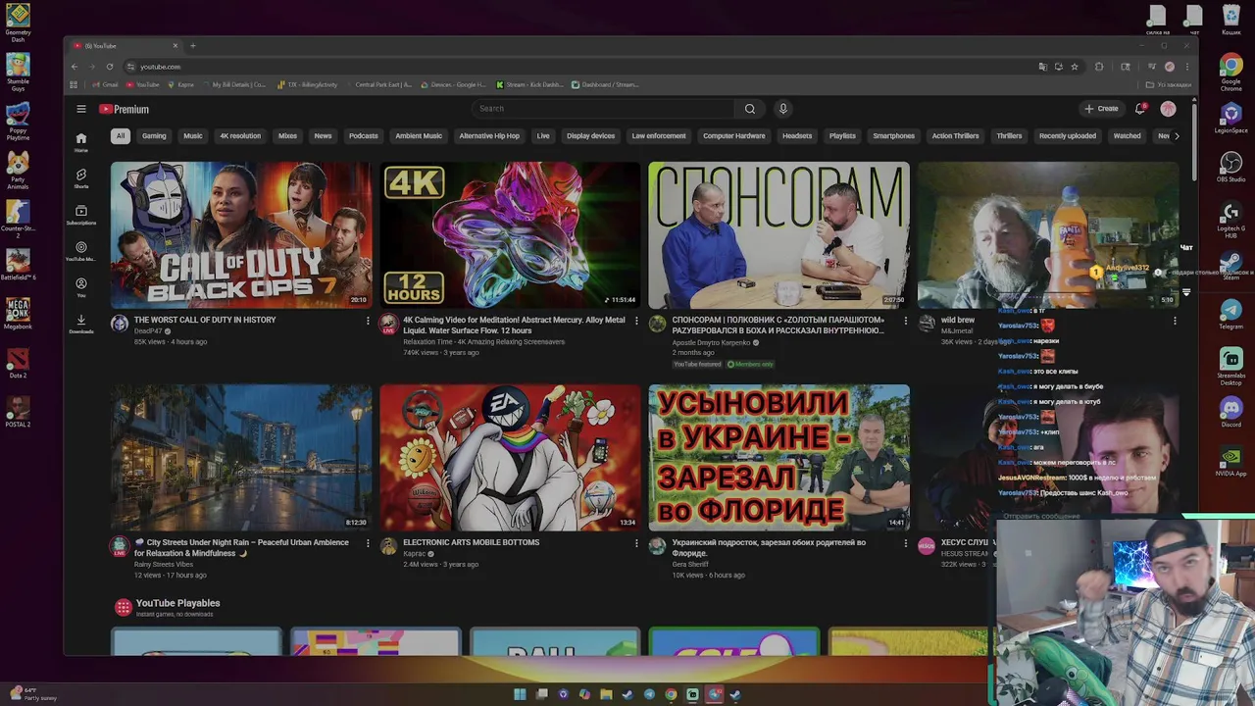Screen dimensions: 1255x706
Task: Click the YouTube search field
Action: click(x=603, y=109)
